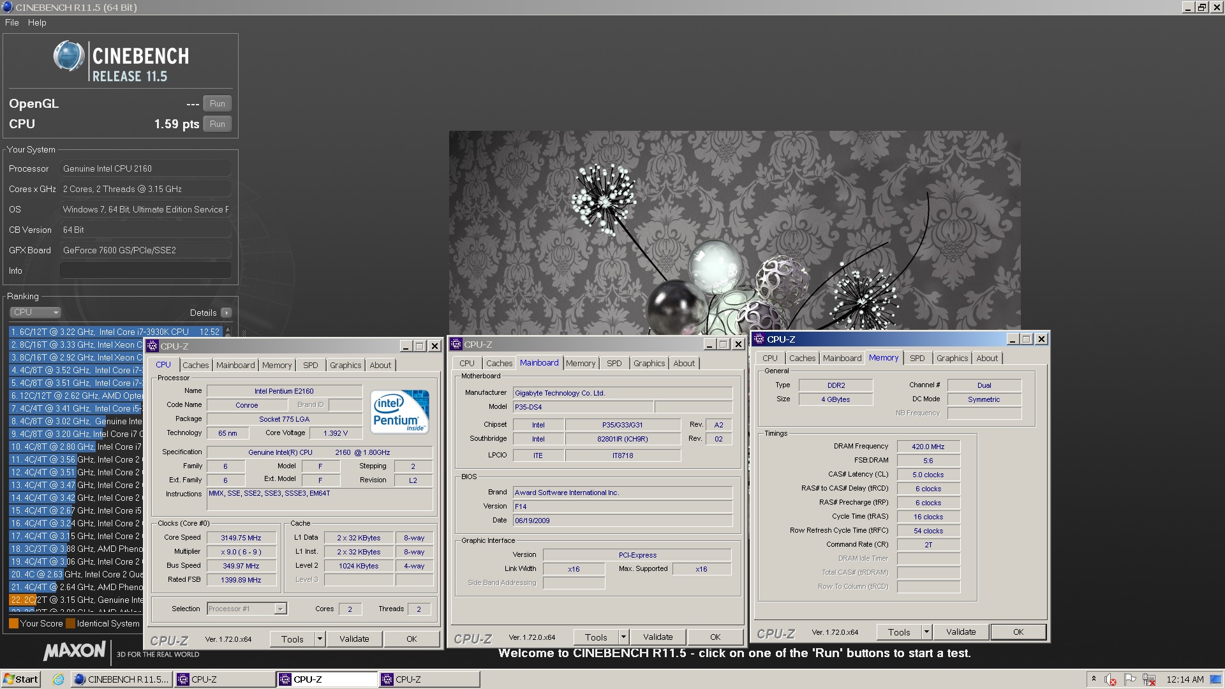The width and height of the screenshot is (1225, 689).
Task: Launch Internet Explorer from quick launch
Action: [x=58, y=679]
